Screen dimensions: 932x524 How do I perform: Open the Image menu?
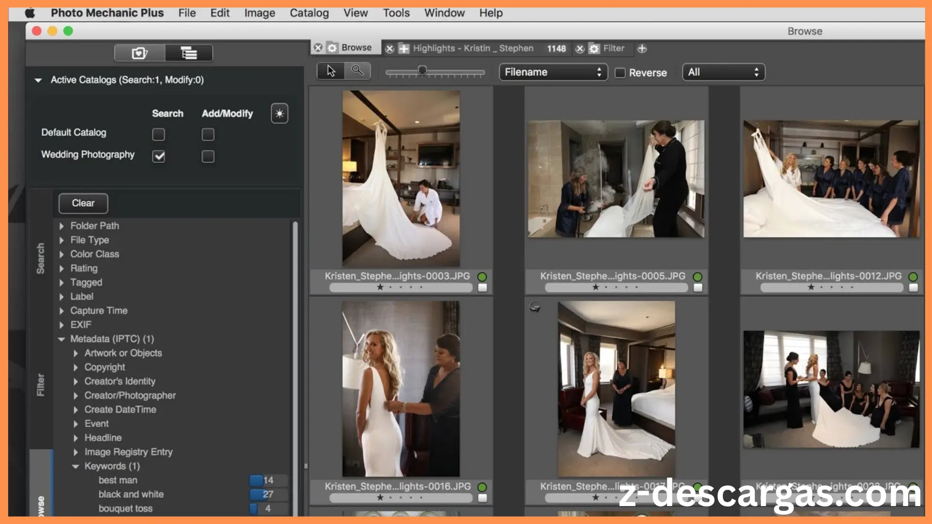260,13
